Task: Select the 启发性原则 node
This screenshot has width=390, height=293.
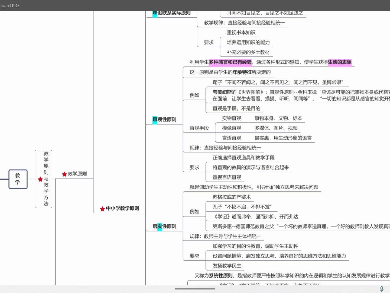Action: click(164, 226)
